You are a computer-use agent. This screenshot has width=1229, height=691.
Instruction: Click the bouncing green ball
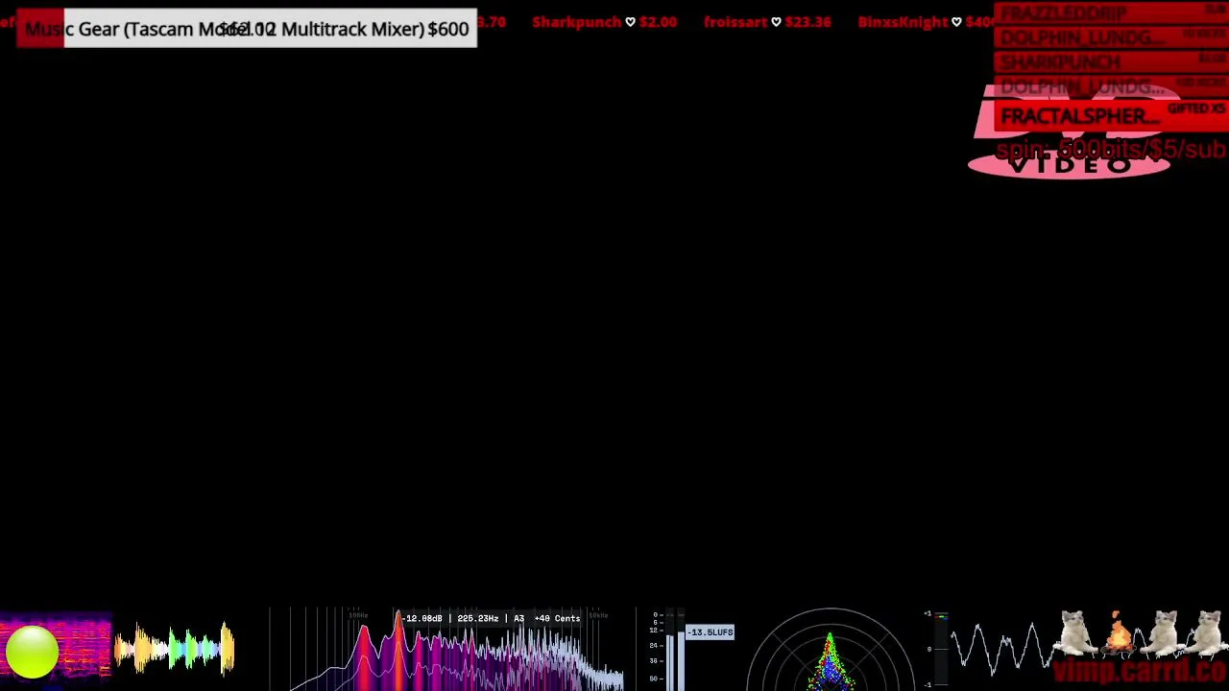click(32, 652)
